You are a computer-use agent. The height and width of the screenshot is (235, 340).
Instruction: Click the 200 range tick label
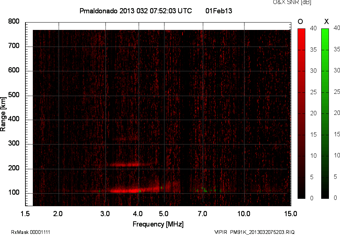[x=14, y=168]
